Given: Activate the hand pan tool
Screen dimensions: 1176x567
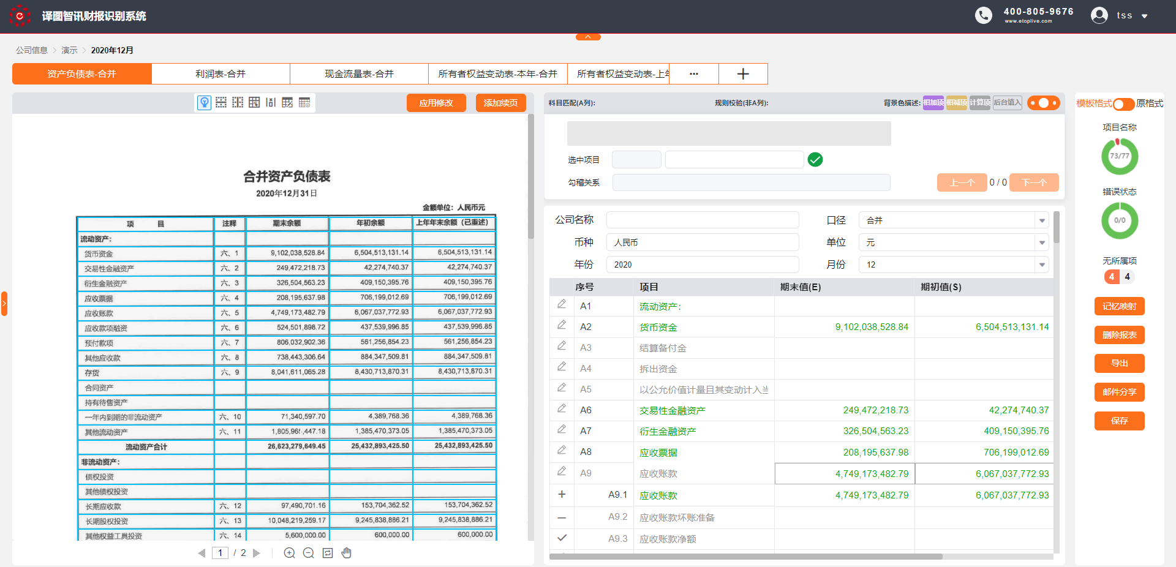Looking at the screenshot, I should tap(347, 553).
